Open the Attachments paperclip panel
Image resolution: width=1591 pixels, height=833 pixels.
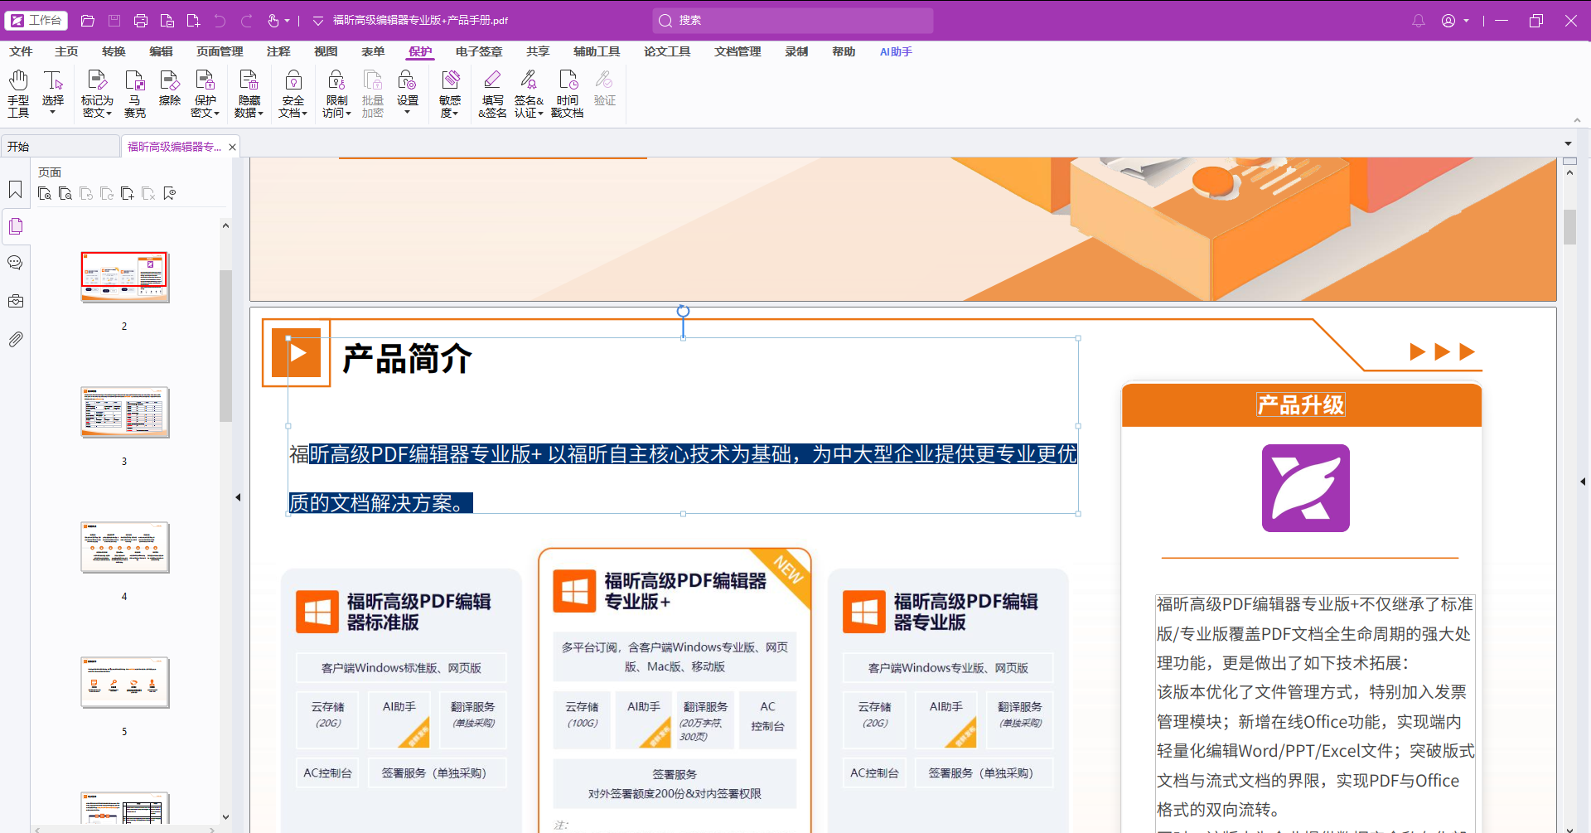click(x=16, y=339)
